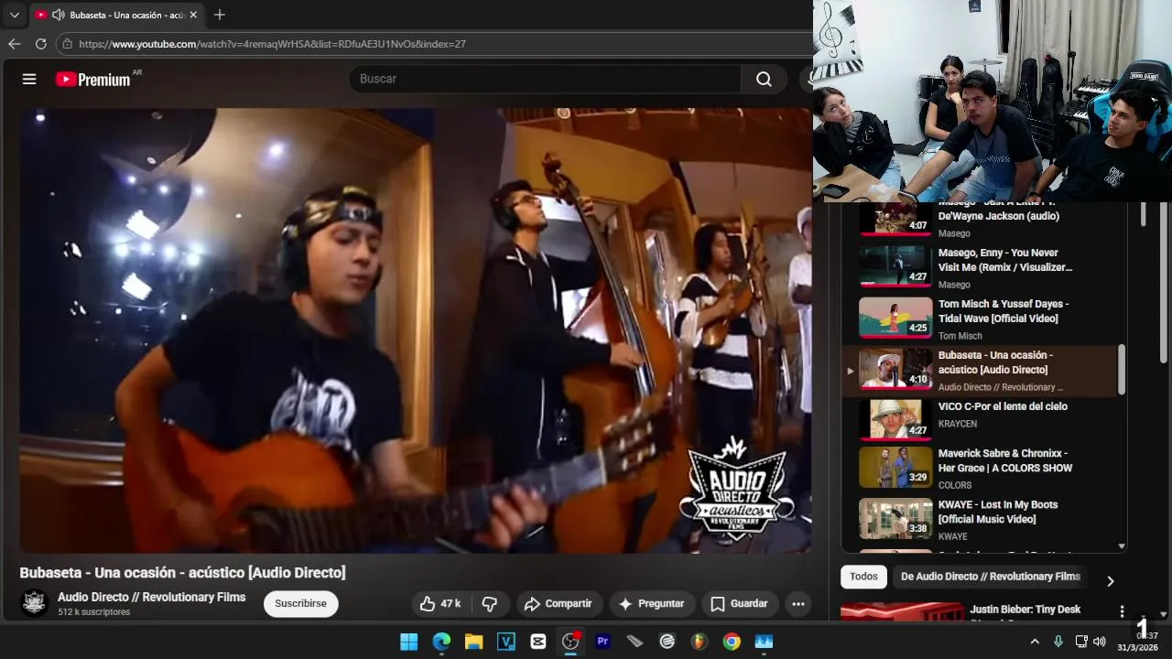
Task: Select playing Bubaseta playlist item
Action: pos(981,371)
